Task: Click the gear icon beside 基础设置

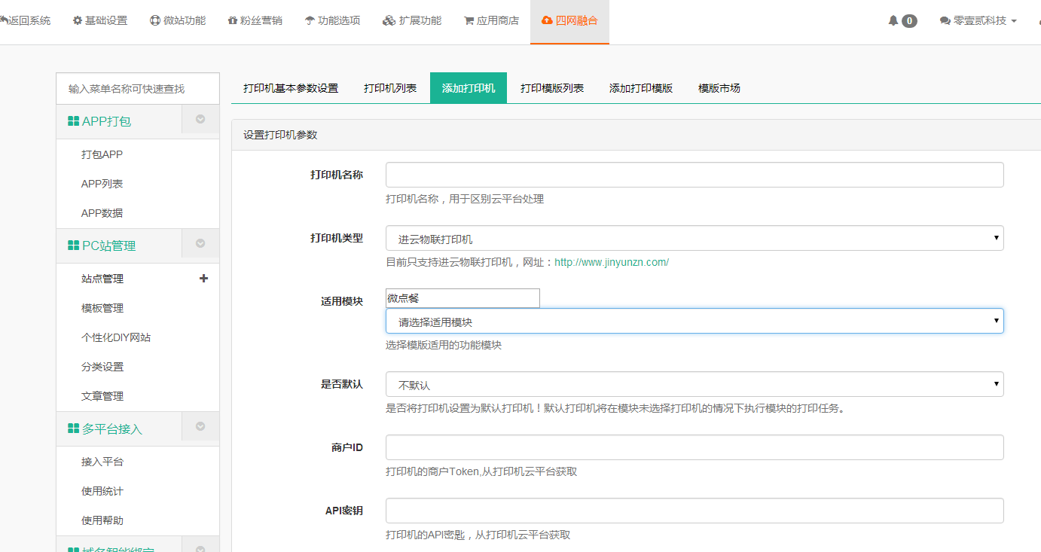Action: coord(77,21)
